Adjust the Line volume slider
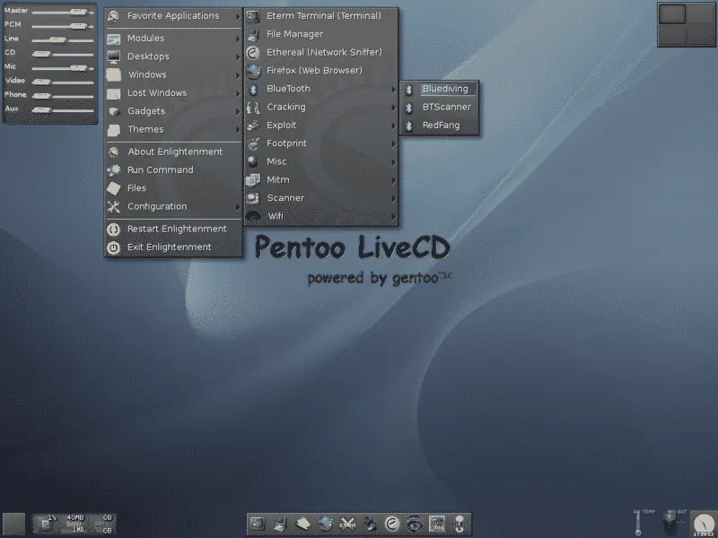This screenshot has height=538, width=718. click(x=57, y=39)
